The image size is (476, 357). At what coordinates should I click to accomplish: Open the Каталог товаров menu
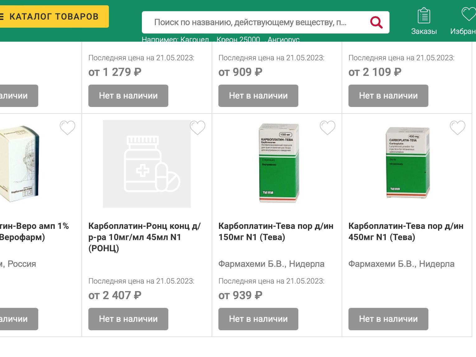pyautogui.click(x=53, y=16)
